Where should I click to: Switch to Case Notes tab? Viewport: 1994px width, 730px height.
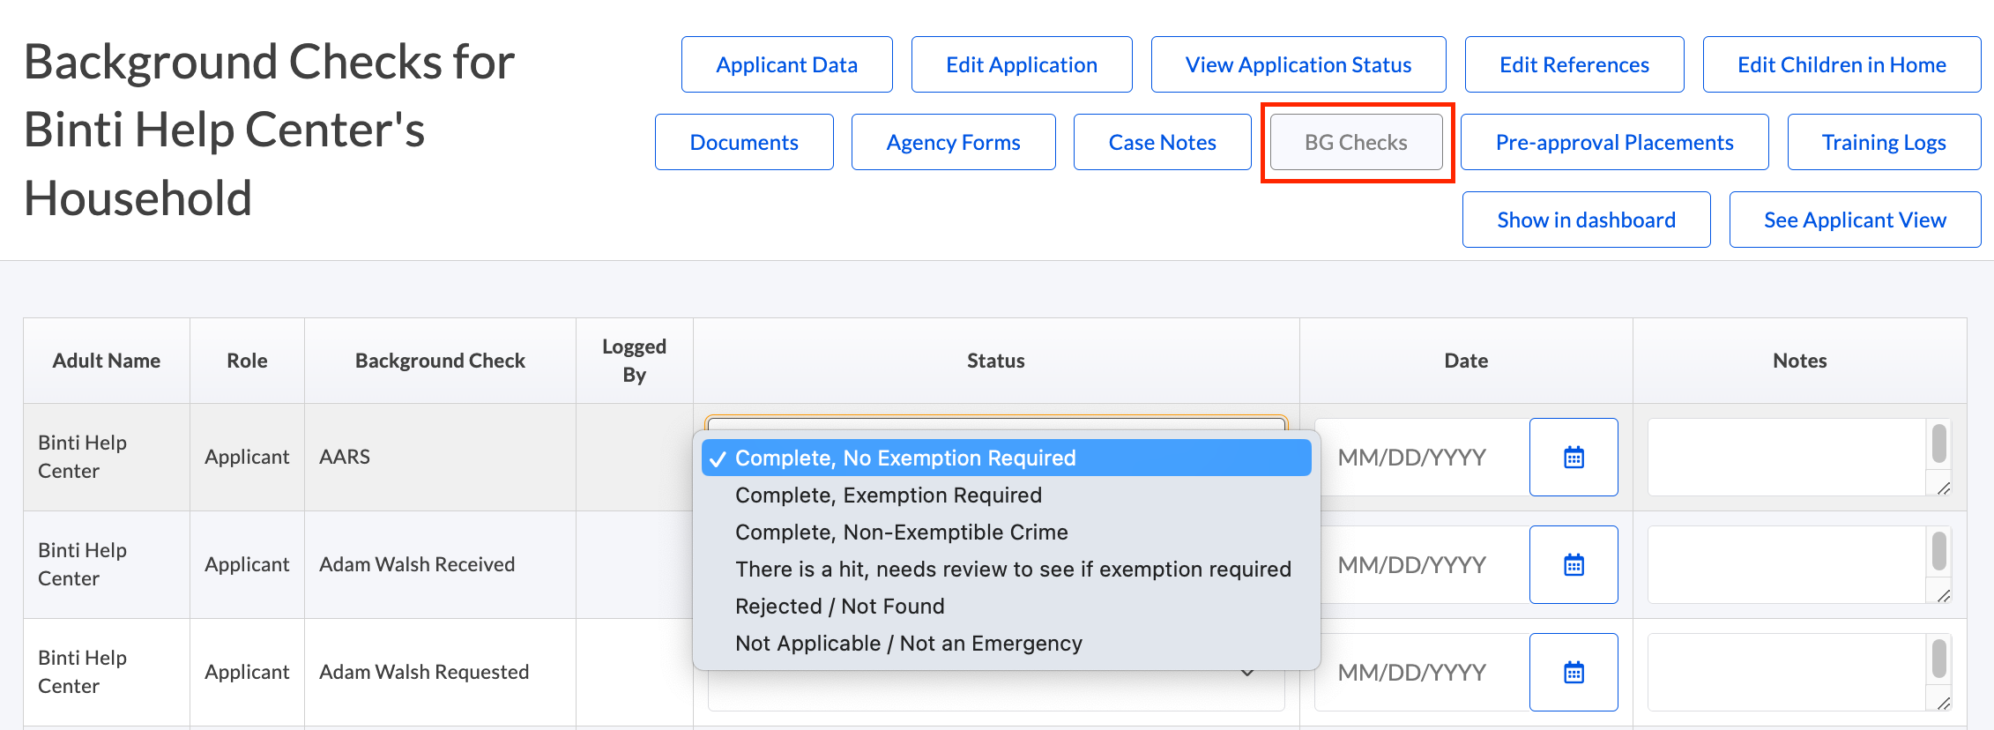click(x=1162, y=143)
